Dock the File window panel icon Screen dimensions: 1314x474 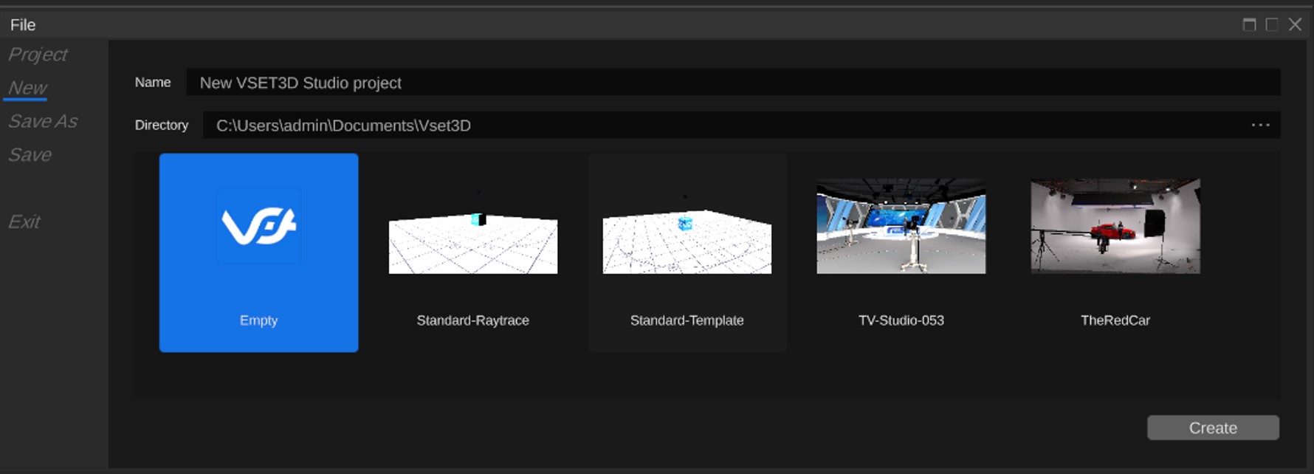click(x=1249, y=24)
